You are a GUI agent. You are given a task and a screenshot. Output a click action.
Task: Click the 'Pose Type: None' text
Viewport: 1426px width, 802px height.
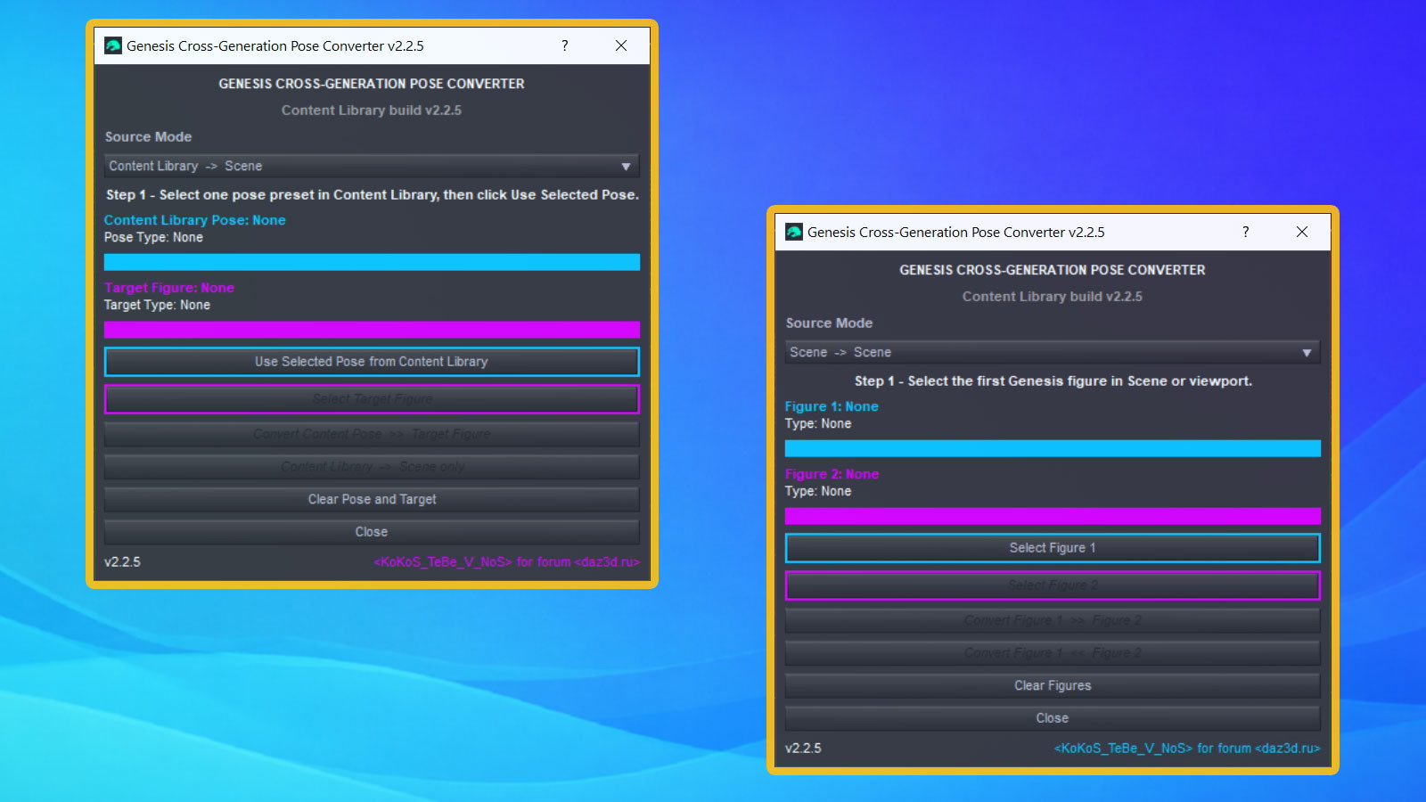tap(153, 237)
